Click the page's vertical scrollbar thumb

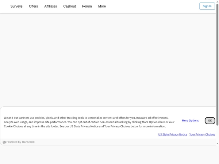[217, 65]
